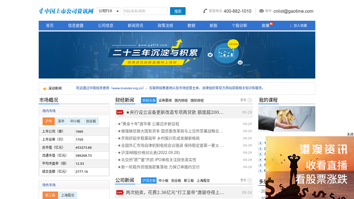The image size is (354, 199).
Task: Open headline 两次拍卖，花费2.36亿元"打工皇帝"
Action: (175, 192)
